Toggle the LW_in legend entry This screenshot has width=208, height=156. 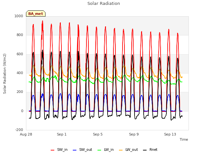pos(106,150)
